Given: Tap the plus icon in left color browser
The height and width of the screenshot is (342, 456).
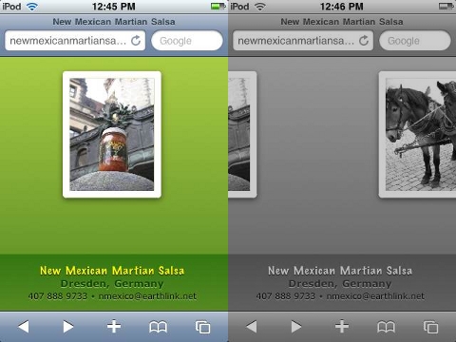Looking at the screenshot, I should 114,327.
